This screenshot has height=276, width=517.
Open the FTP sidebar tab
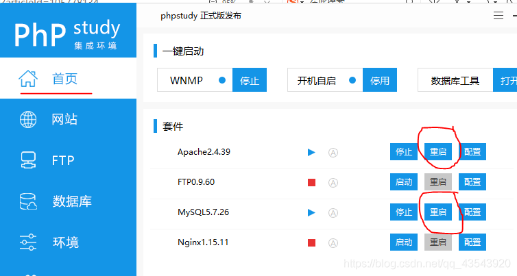pyautogui.click(x=69, y=160)
